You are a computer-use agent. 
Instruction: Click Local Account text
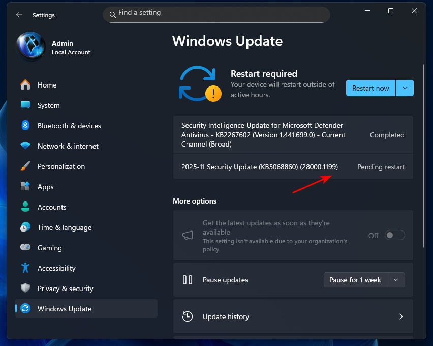[71, 52]
